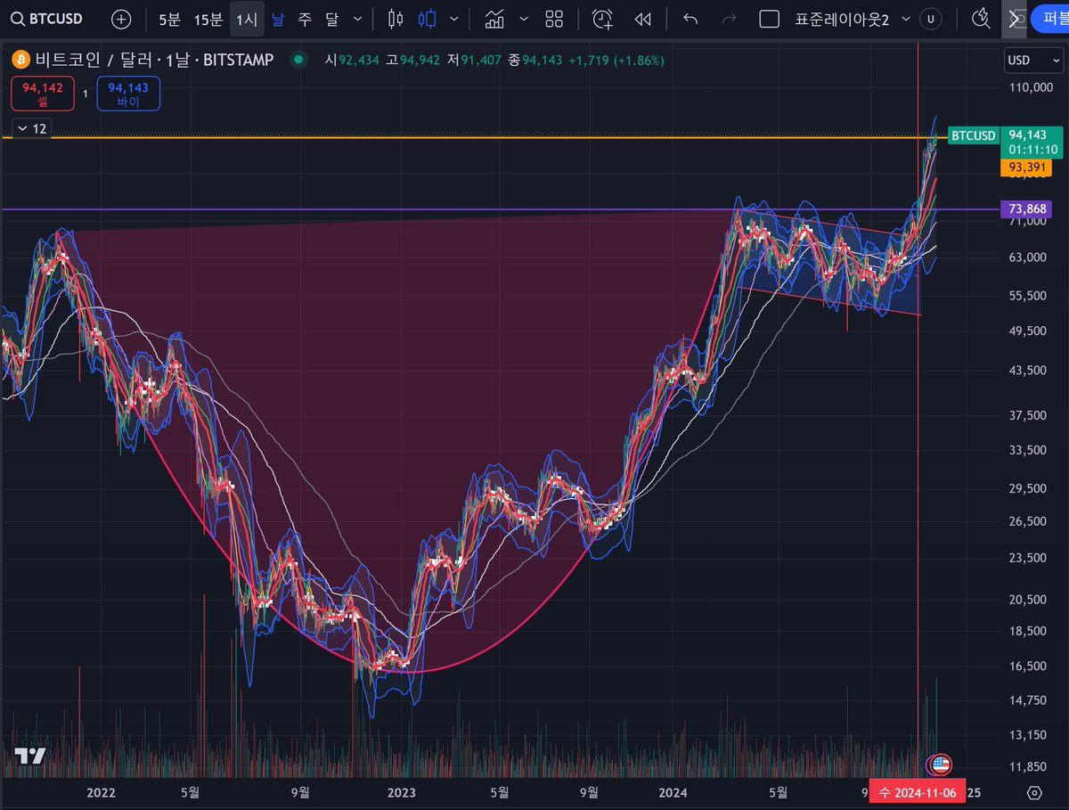1069x810 pixels.
Task: Expand the chart type dropdown chevron
Action: (456, 19)
